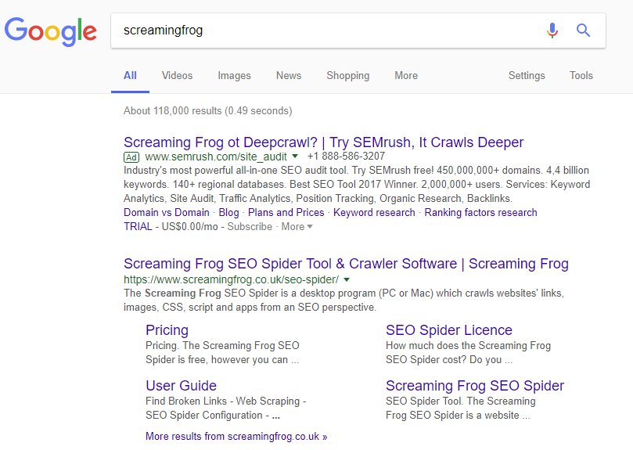Open the User Guide sitelink
633x450 pixels.
[181, 386]
